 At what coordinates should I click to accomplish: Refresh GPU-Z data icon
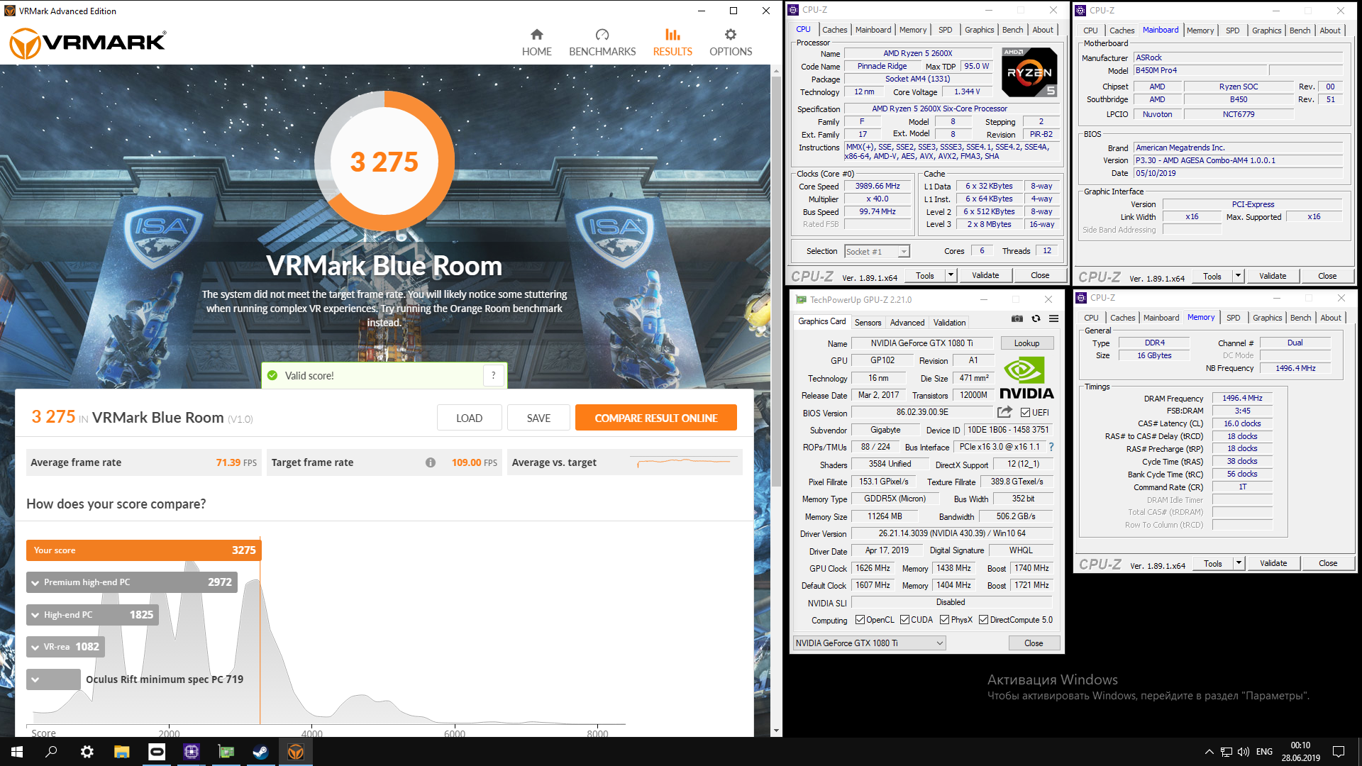[x=1036, y=318]
